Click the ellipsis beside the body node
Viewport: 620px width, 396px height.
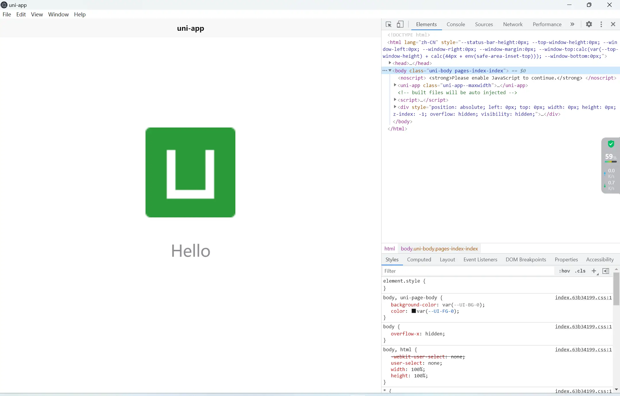[x=385, y=71]
